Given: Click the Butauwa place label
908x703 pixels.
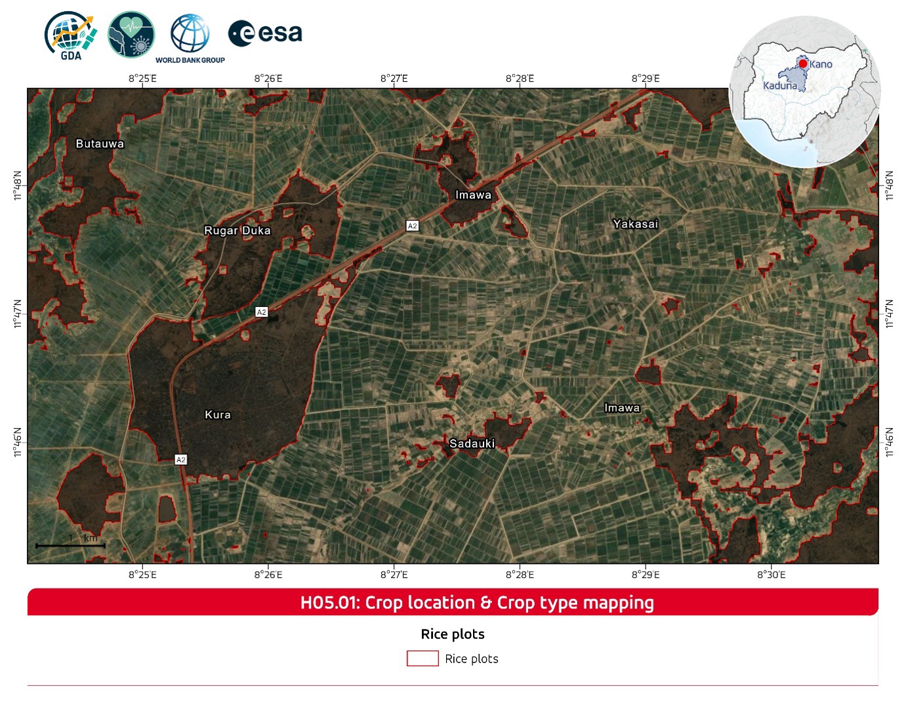Looking at the screenshot, I should tap(100, 144).
